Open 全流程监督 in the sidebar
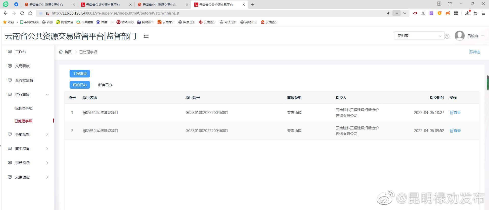489x210 pixels. click(24, 80)
